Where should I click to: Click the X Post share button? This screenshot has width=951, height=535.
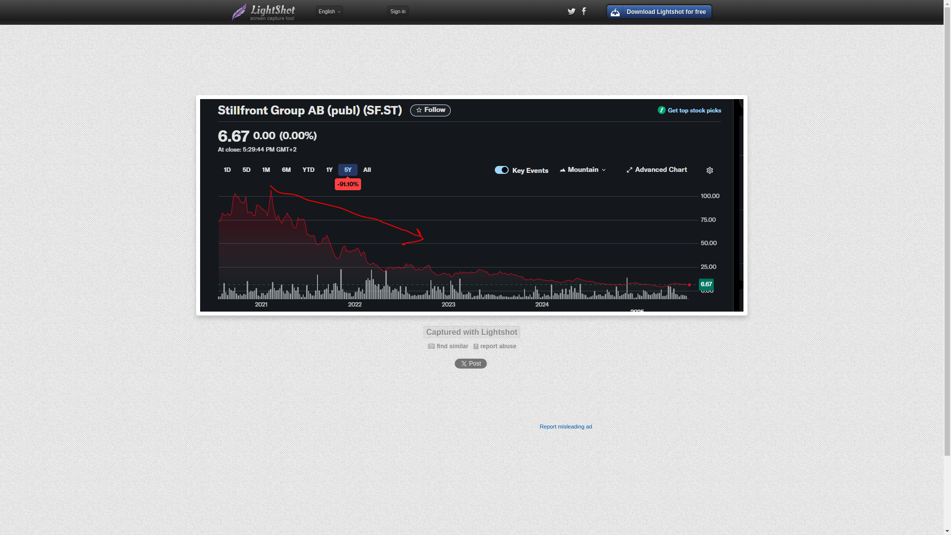[x=471, y=364]
